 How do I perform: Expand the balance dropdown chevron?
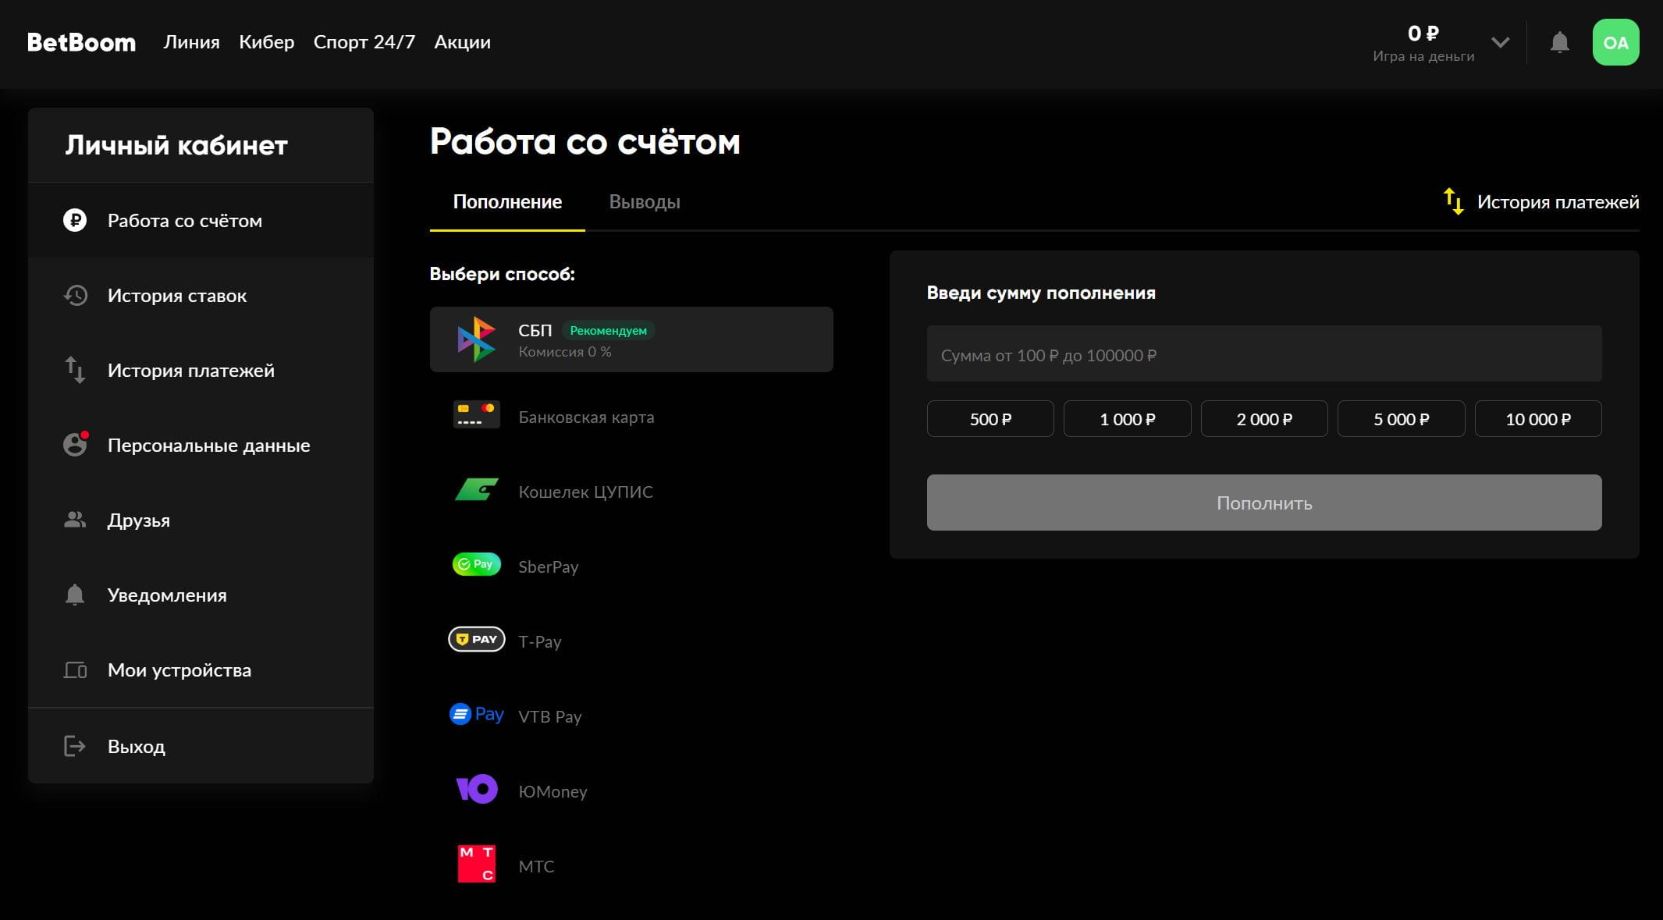coord(1500,42)
